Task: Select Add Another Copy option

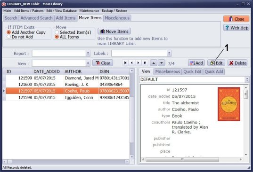Action: 26,32
